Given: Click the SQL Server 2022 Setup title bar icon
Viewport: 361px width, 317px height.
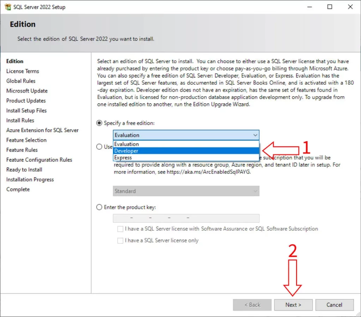Looking at the screenshot, I should pos(7,7).
